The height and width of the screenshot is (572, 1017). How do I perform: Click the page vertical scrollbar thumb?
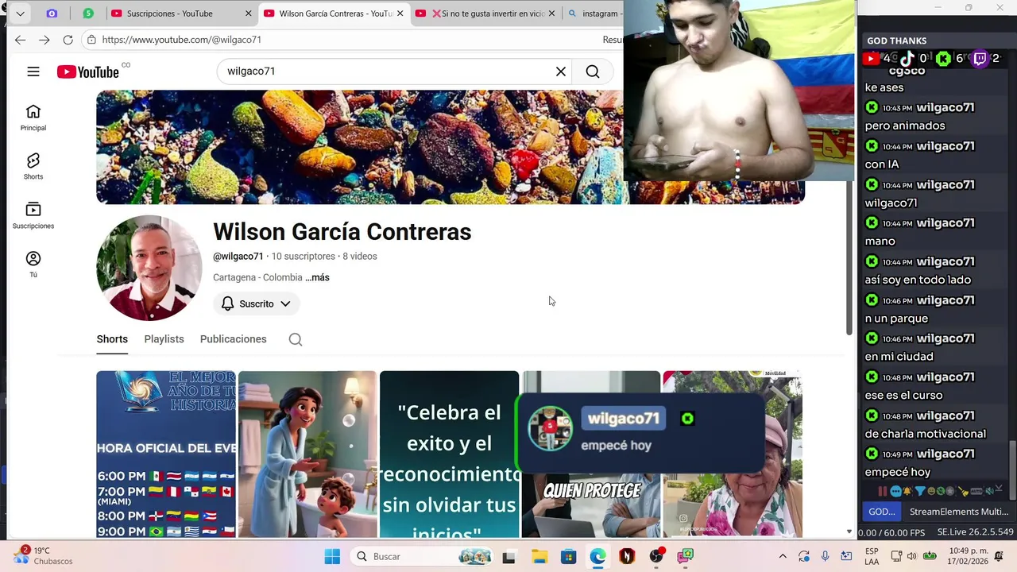pos(849,256)
